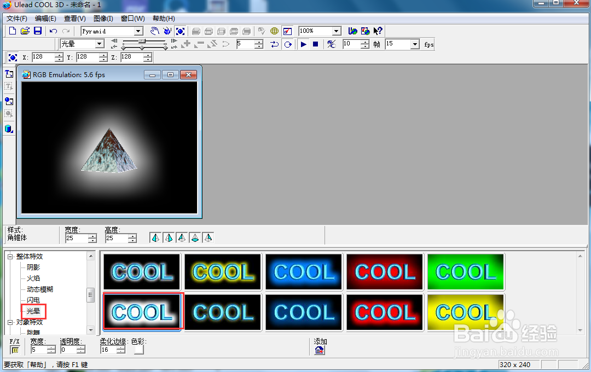Collapse the 整体特效 tree node
Viewport: 591px width, 372px height.
tap(10, 256)
